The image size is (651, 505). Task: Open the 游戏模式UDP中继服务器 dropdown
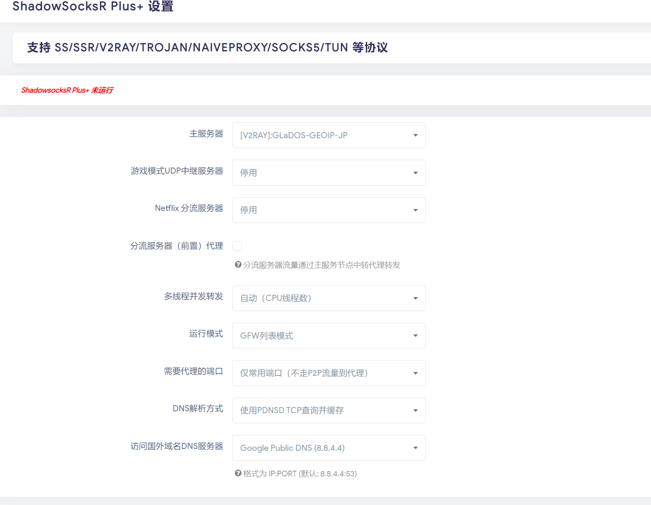point(329,172)
